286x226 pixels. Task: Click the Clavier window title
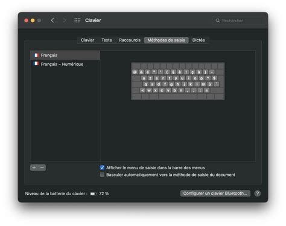pyautogui.click(x=93, y=20)
